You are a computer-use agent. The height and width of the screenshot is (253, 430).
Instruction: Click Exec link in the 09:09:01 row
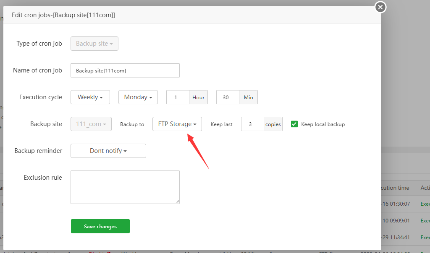(425, 221)
